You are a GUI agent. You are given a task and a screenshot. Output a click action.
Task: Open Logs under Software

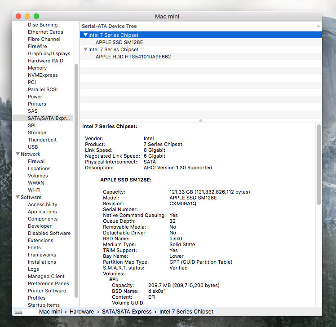point(33,269)
